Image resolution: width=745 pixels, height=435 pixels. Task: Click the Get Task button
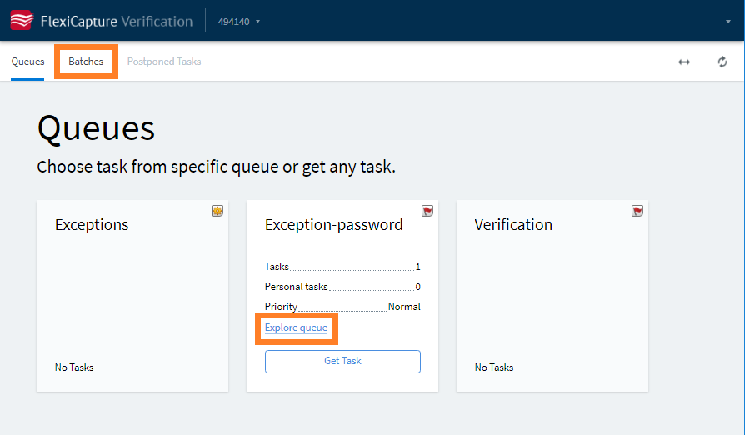click(x=342, y=362)
